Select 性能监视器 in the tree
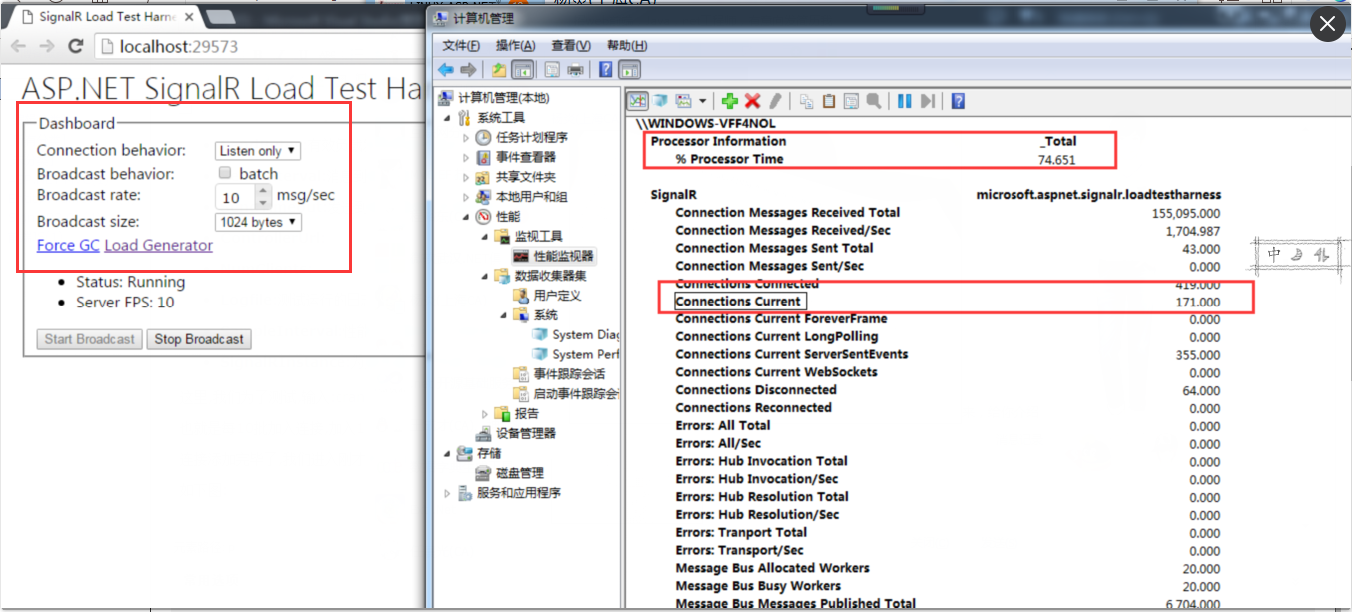This screenshot has height=612, width=1352. [564, 256]
